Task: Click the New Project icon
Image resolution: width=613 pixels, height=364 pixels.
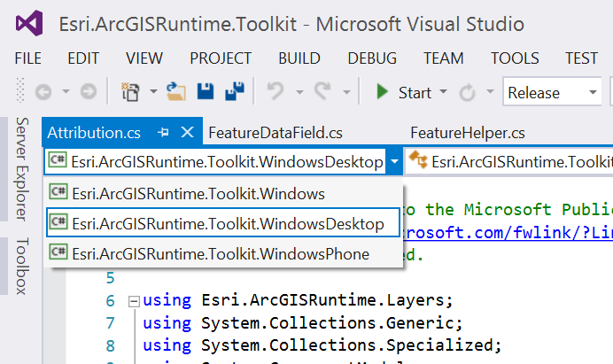Action: [x=130, y=92]
